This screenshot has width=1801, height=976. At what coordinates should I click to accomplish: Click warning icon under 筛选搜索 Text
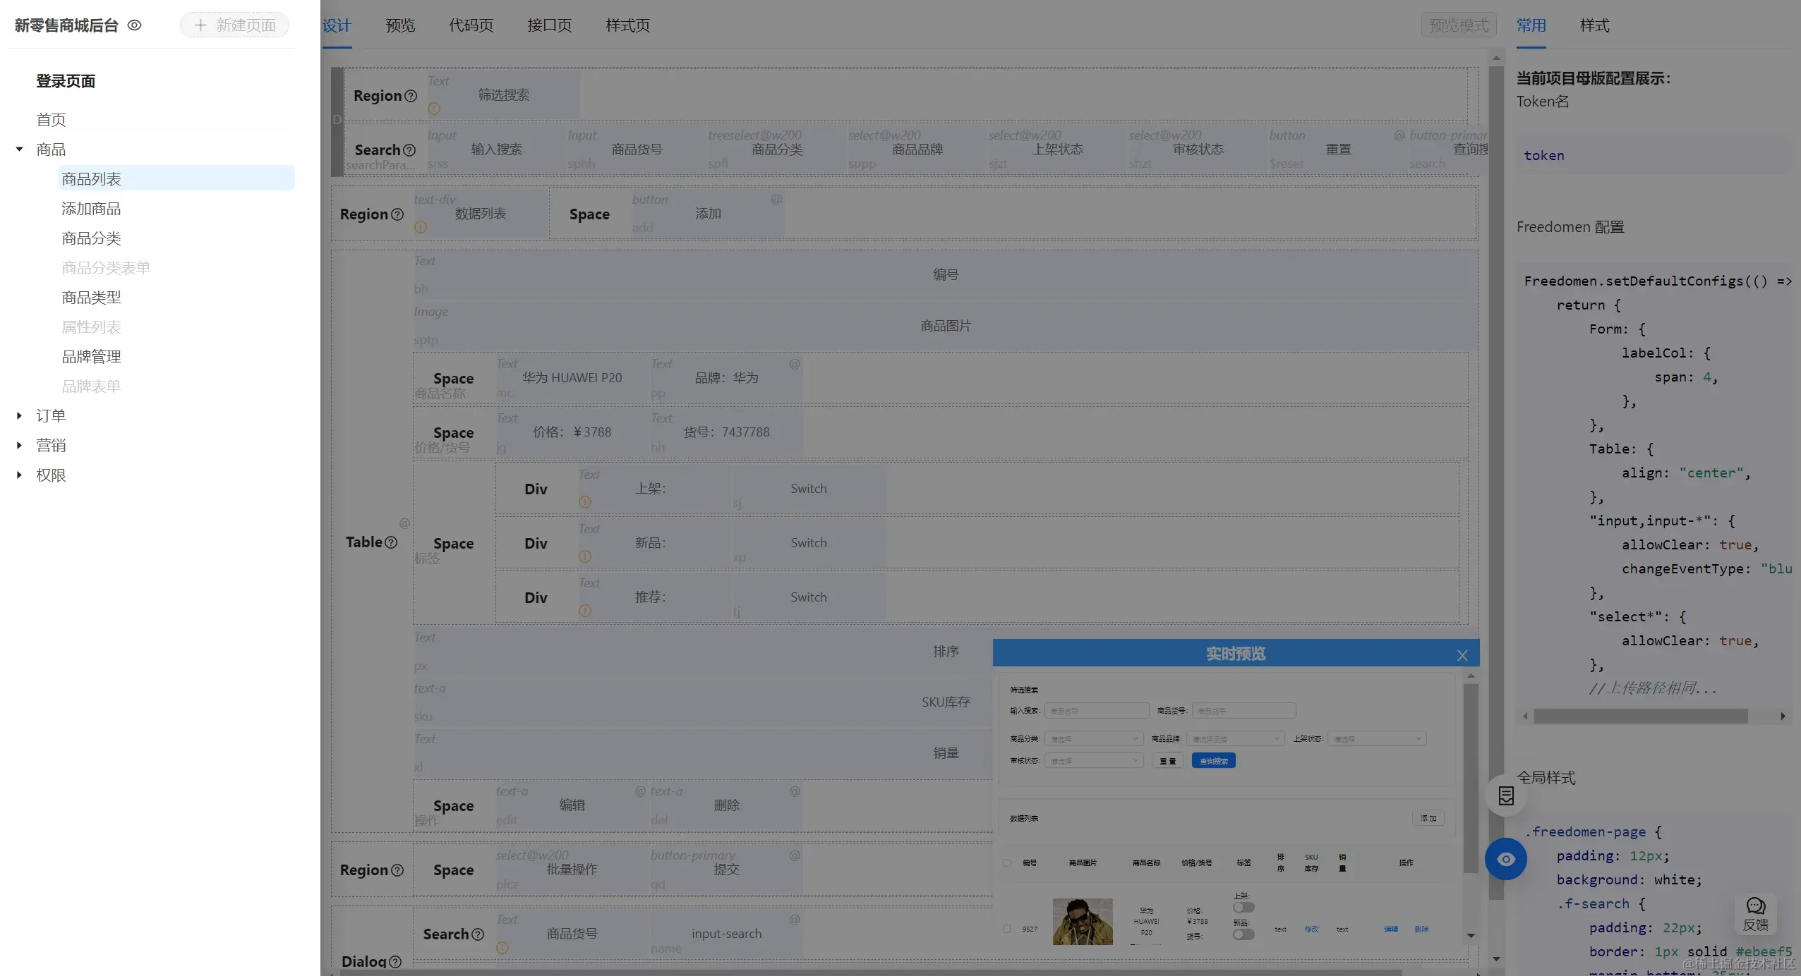434,109
